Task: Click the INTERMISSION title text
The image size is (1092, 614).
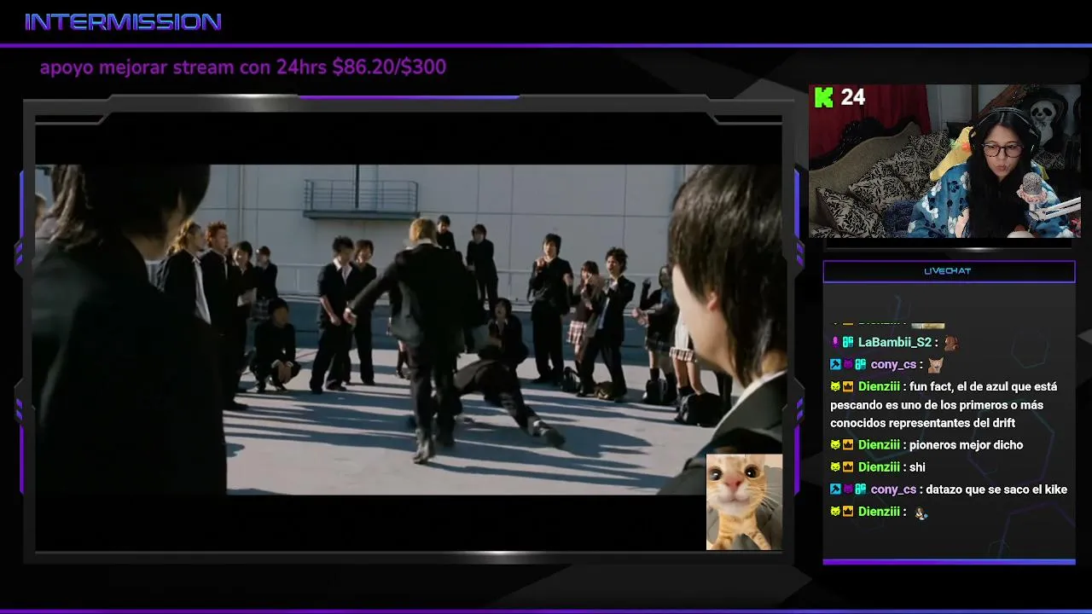Action: click(x=123, y=22)
